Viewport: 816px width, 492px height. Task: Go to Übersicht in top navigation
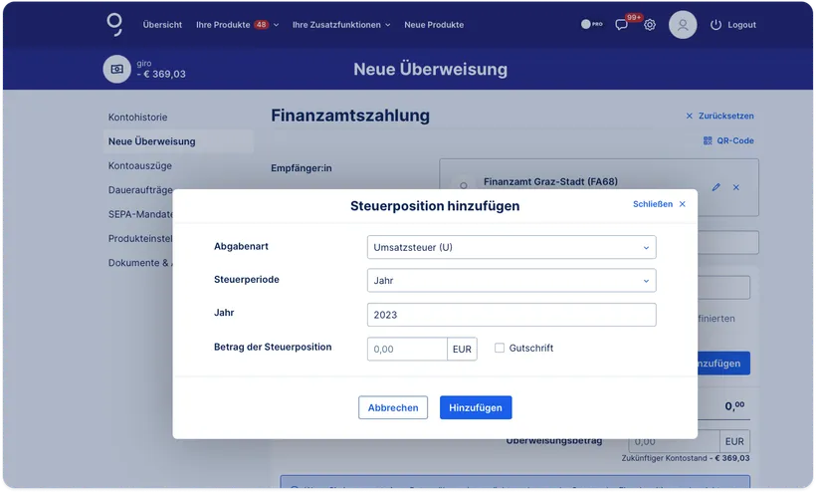(x=162, y=25)
